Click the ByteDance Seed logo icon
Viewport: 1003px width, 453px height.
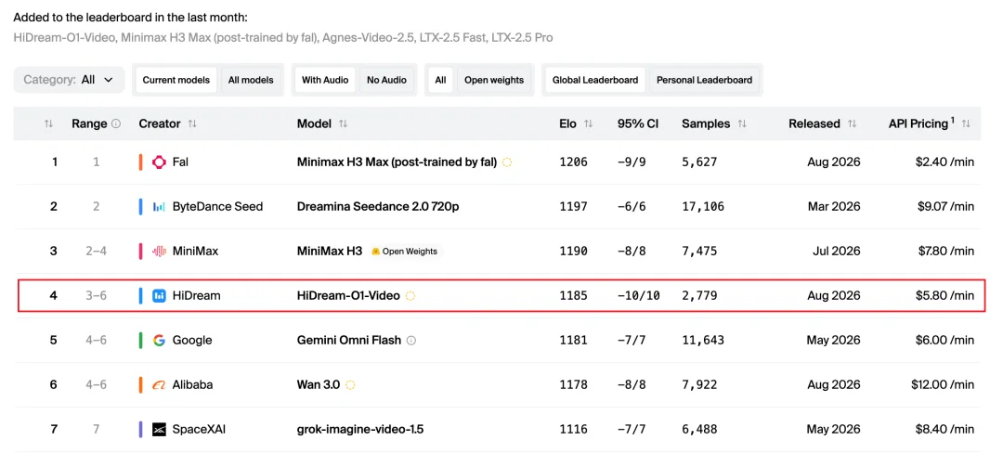(x=160, y=206)
